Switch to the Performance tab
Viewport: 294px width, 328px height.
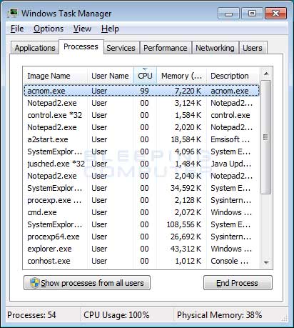[166, 48]
